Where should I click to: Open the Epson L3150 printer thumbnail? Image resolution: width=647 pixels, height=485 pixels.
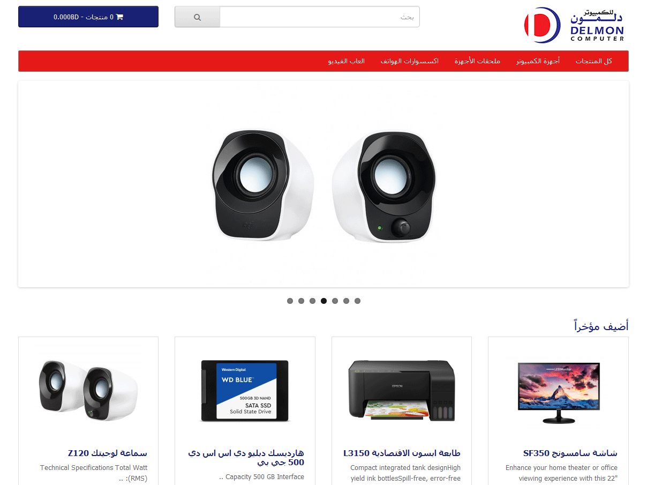(x=402, y=390)
